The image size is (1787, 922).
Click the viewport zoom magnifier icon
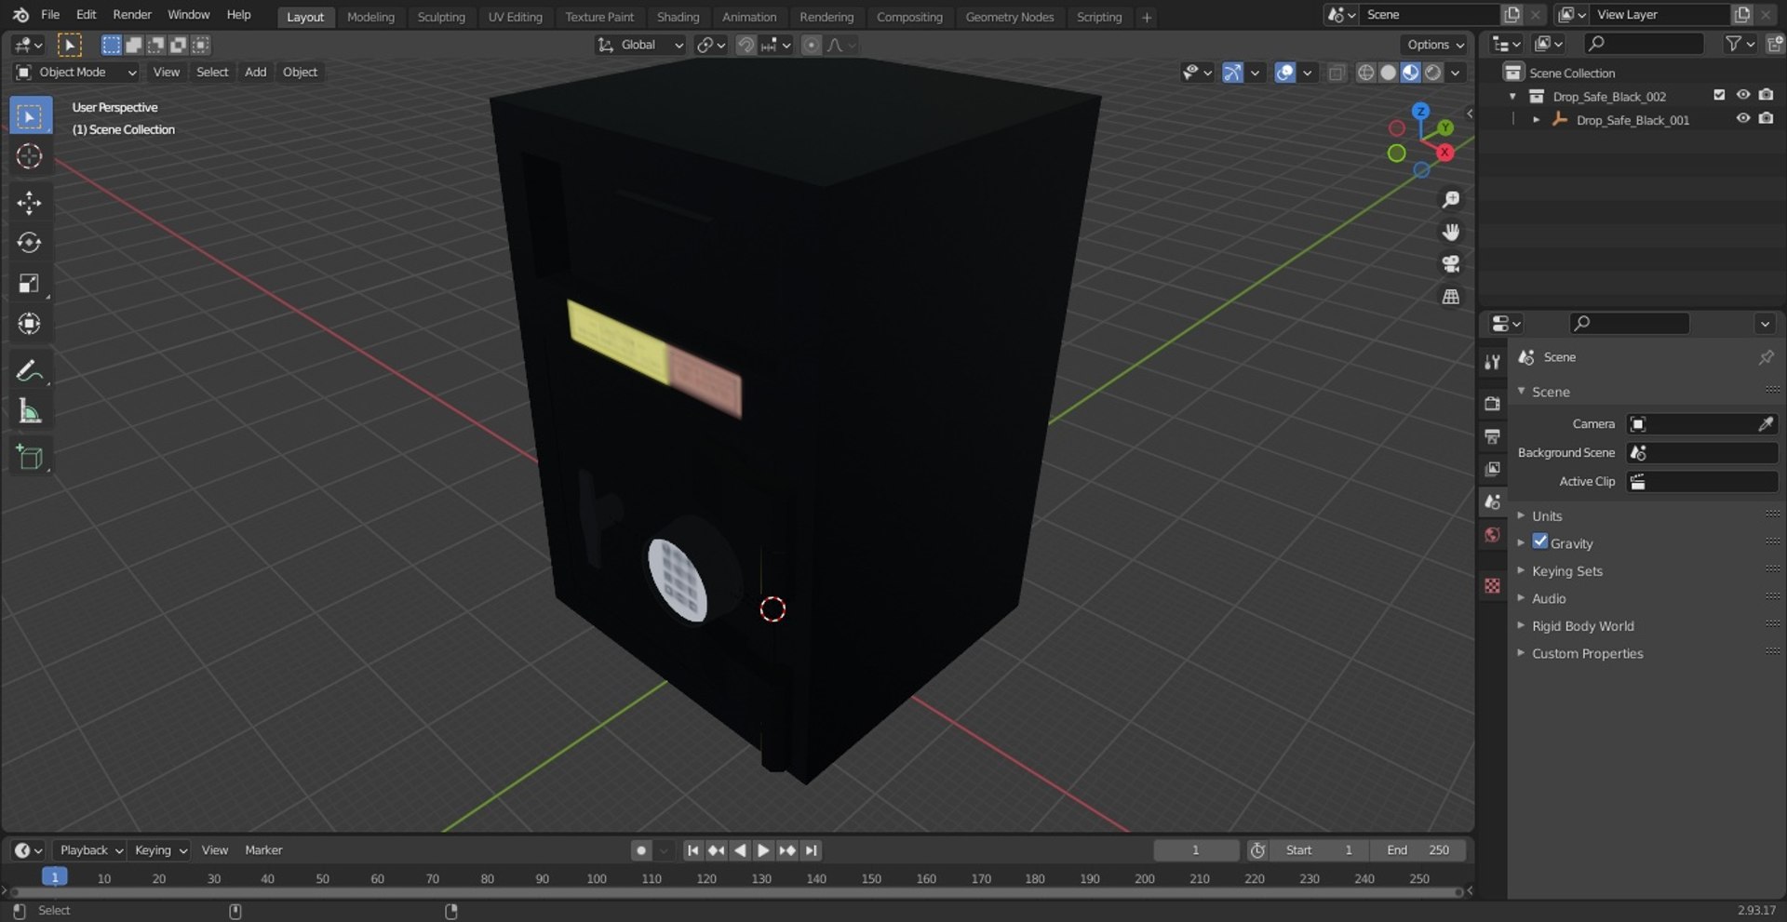coord(1450,200)
